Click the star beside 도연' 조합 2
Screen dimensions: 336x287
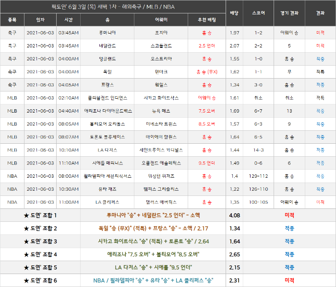tap(26, 229)
